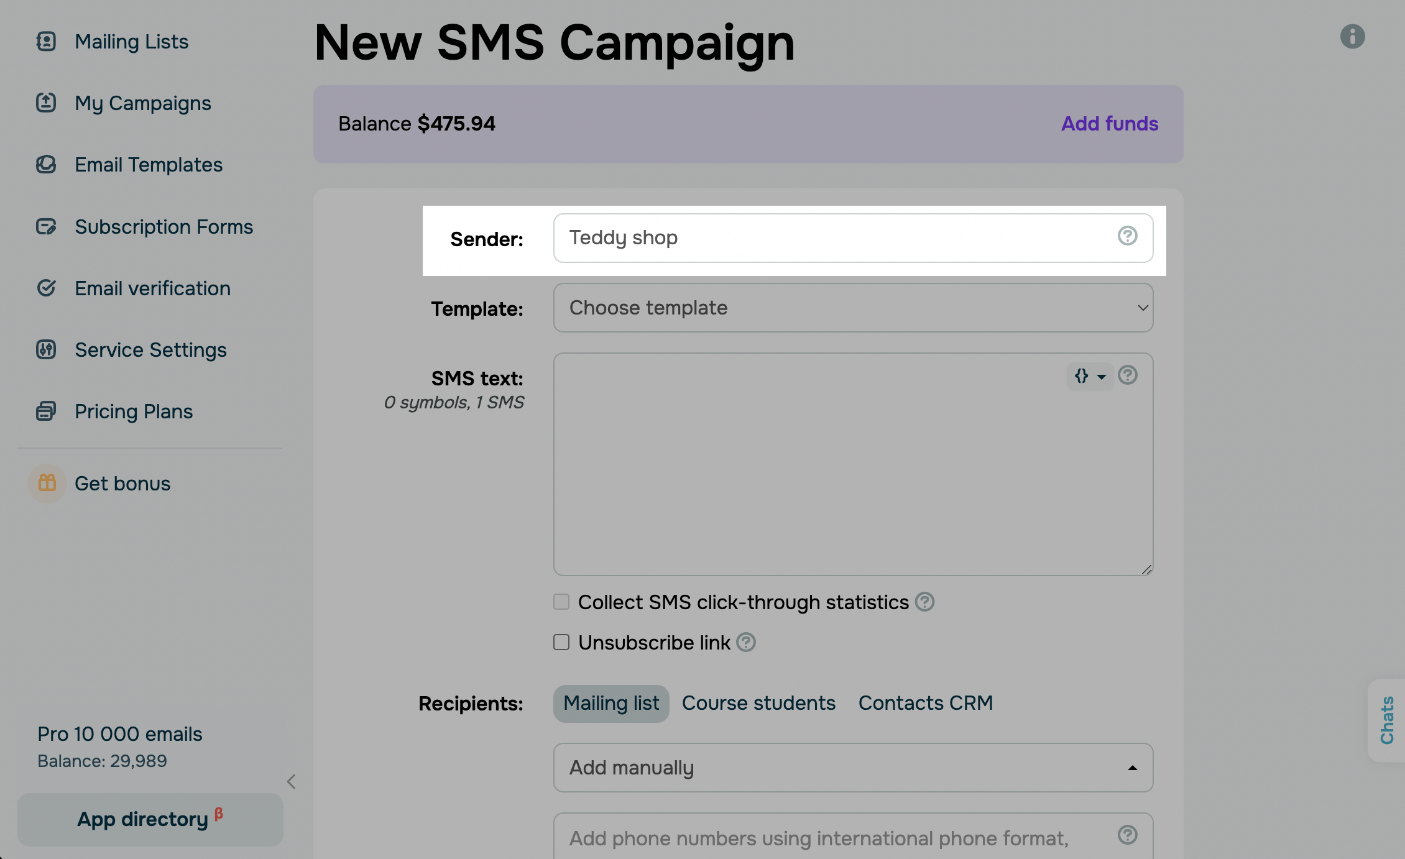Switch to the Course students tab
This screenshot has width=1405, height=859.
(x=758, y=703)
